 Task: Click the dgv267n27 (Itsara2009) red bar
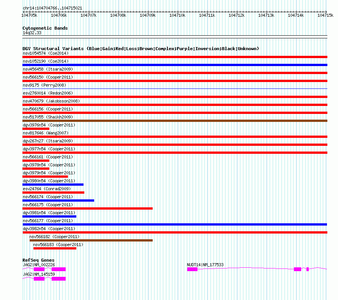pyautogui.click(x=175, y=145)
